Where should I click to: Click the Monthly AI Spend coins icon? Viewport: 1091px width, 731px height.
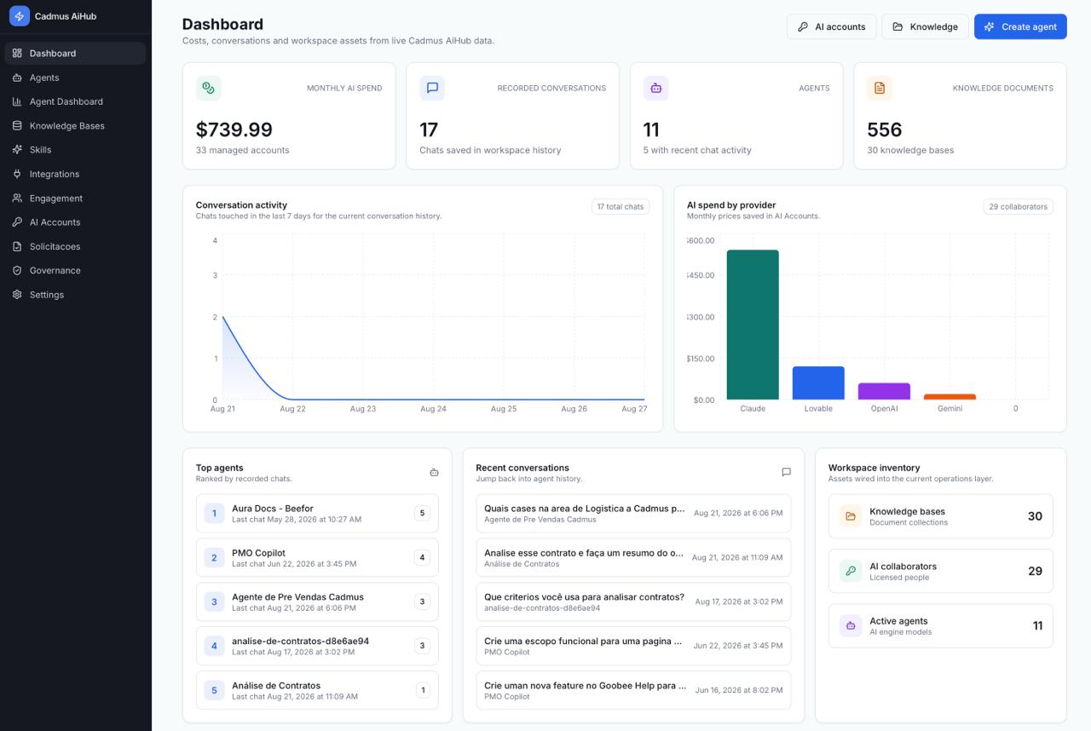pos(209,88)
